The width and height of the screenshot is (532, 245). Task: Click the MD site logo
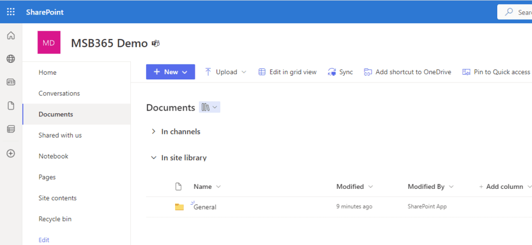click(x=49, y=43)
